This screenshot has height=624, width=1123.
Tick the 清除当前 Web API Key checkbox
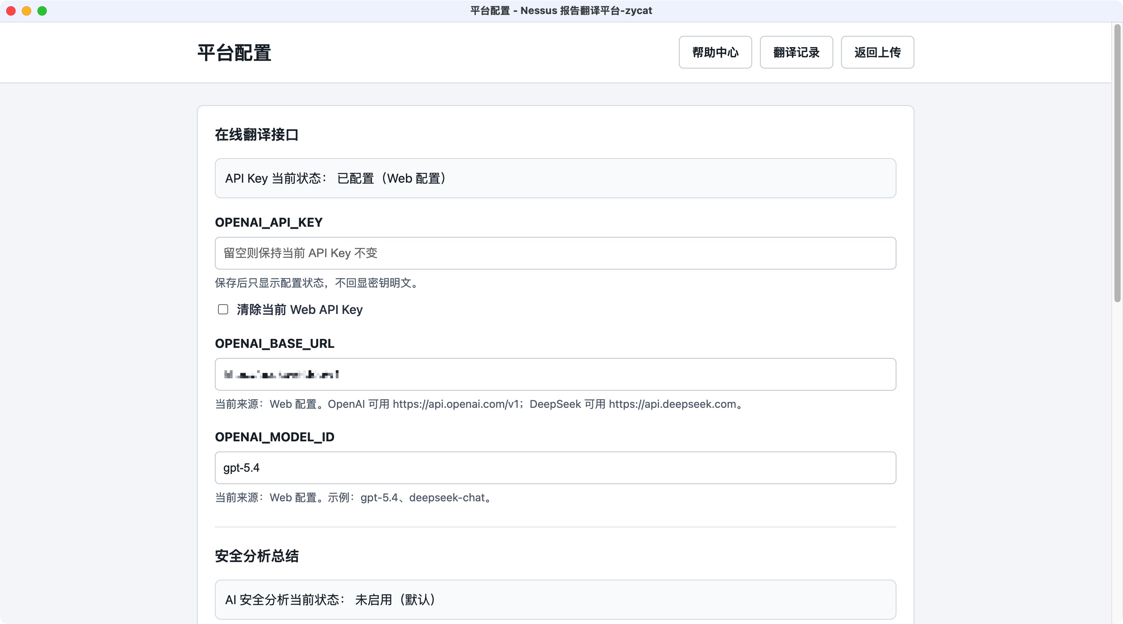pos(223,309)
